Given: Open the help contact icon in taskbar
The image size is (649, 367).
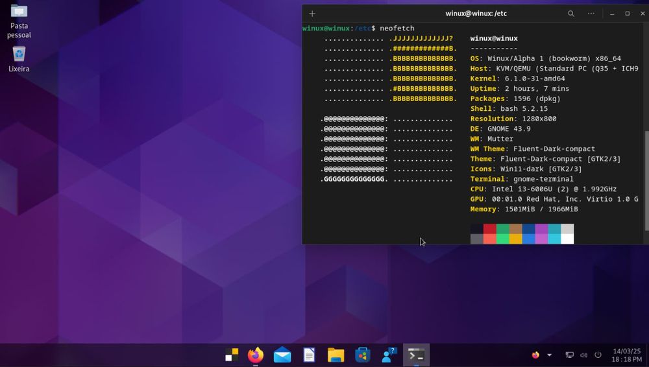Looking at the screenshot, I should point(389,355).
